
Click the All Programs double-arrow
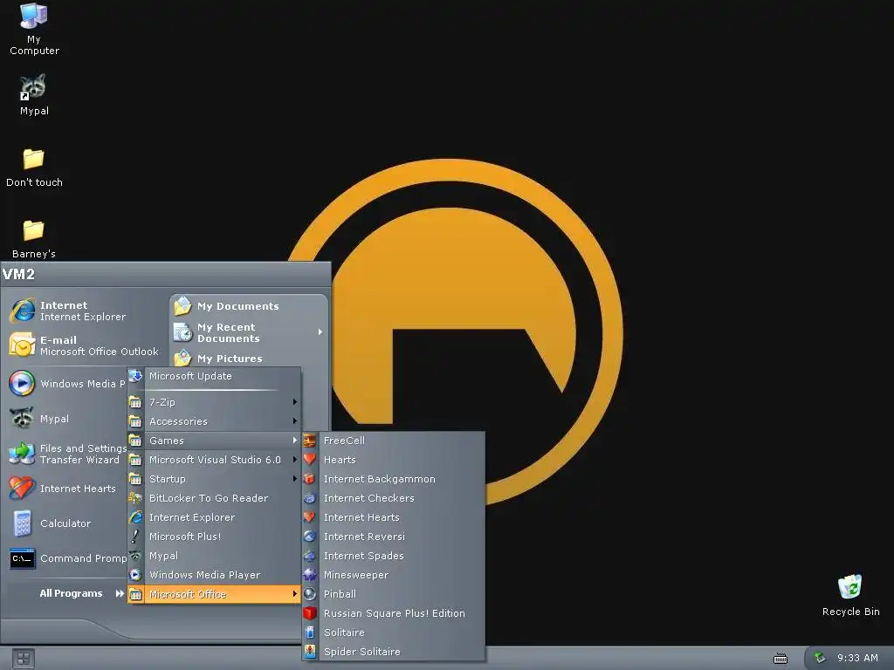tap(120, 593)
